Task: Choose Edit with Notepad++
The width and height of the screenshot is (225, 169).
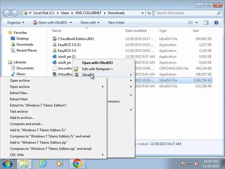Action: tap(97, 69)
